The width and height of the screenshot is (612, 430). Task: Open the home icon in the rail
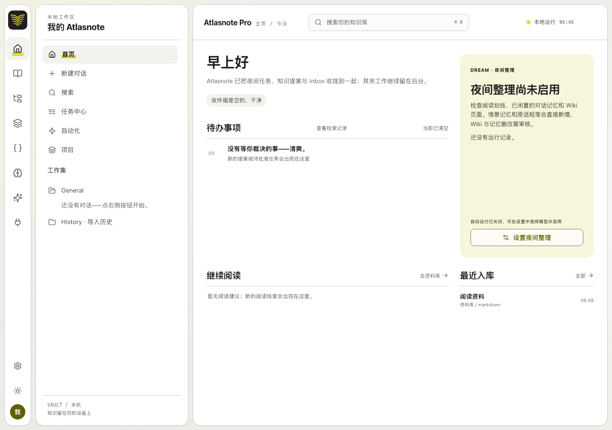(18, 49)
